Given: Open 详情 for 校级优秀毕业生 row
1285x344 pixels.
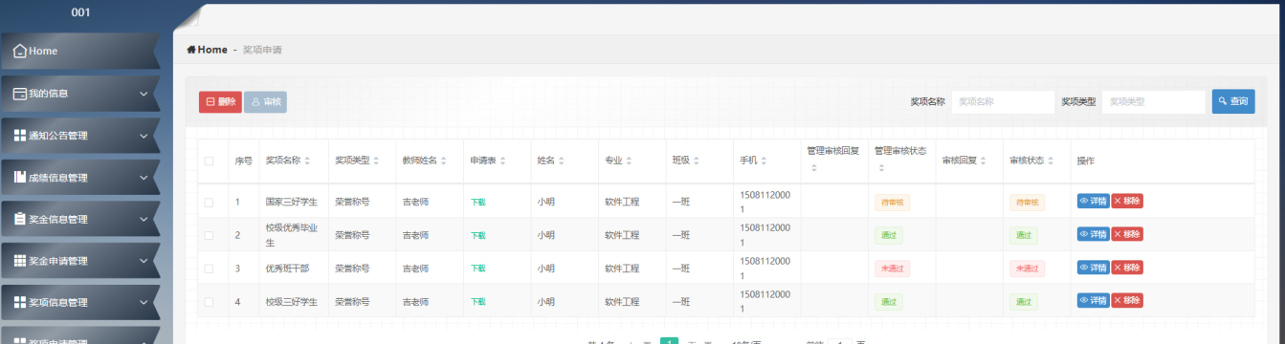Looking at the screenshot, I should click(x=1093, y=234).
